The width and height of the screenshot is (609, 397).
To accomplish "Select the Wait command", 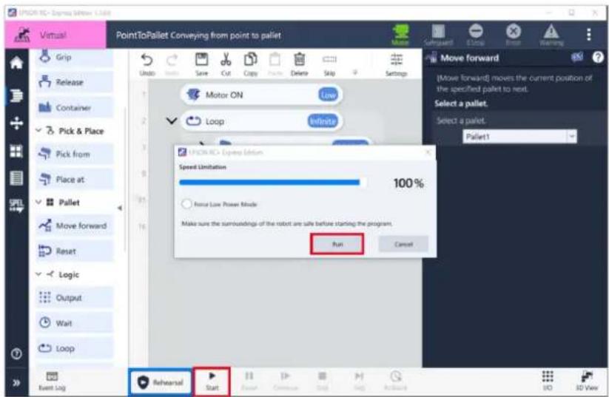I will [74, 323].
